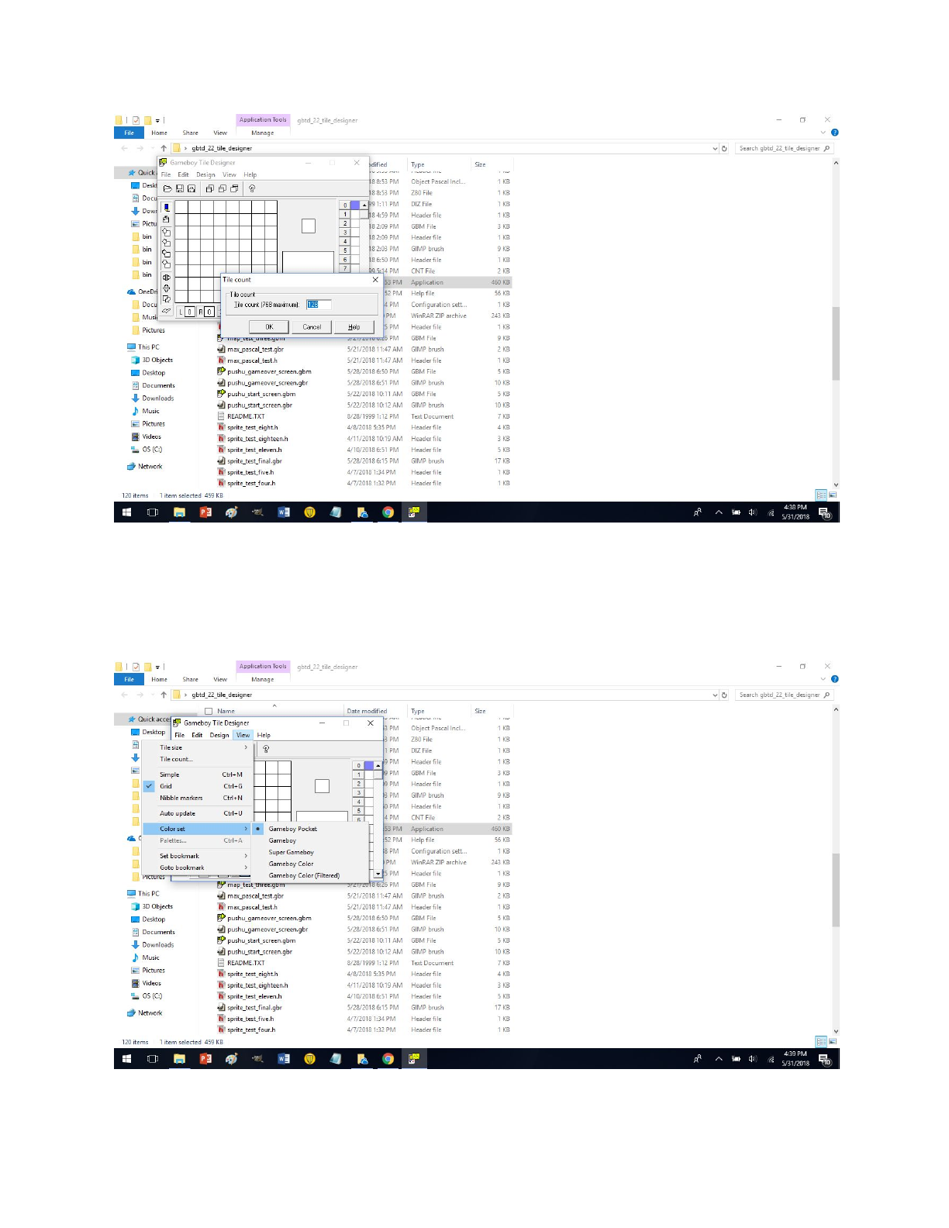
Task: Click the rotate tile tool in left toolbox
Action: (x=166, y=299)
